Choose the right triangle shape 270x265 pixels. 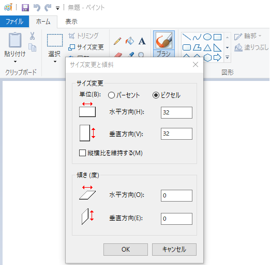[217, 48]
